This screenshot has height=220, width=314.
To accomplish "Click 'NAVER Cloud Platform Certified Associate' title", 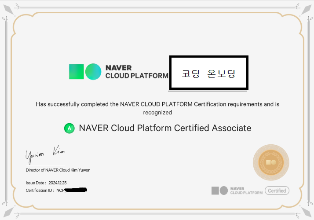I will [165, 128].
